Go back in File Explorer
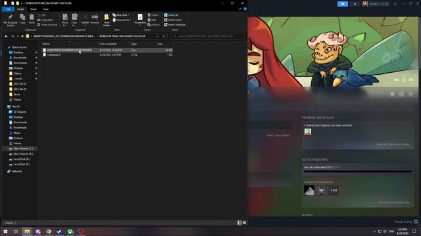Image resolution: width=421 pixels, height=236 pixels. [6, 36]
